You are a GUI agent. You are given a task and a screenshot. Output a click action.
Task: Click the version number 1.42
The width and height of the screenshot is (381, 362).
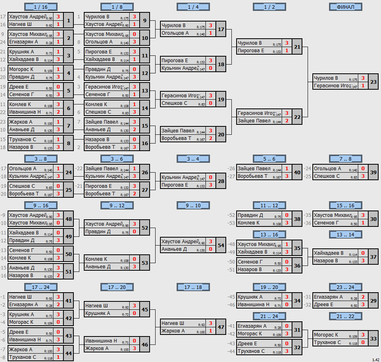click(376, 360)
